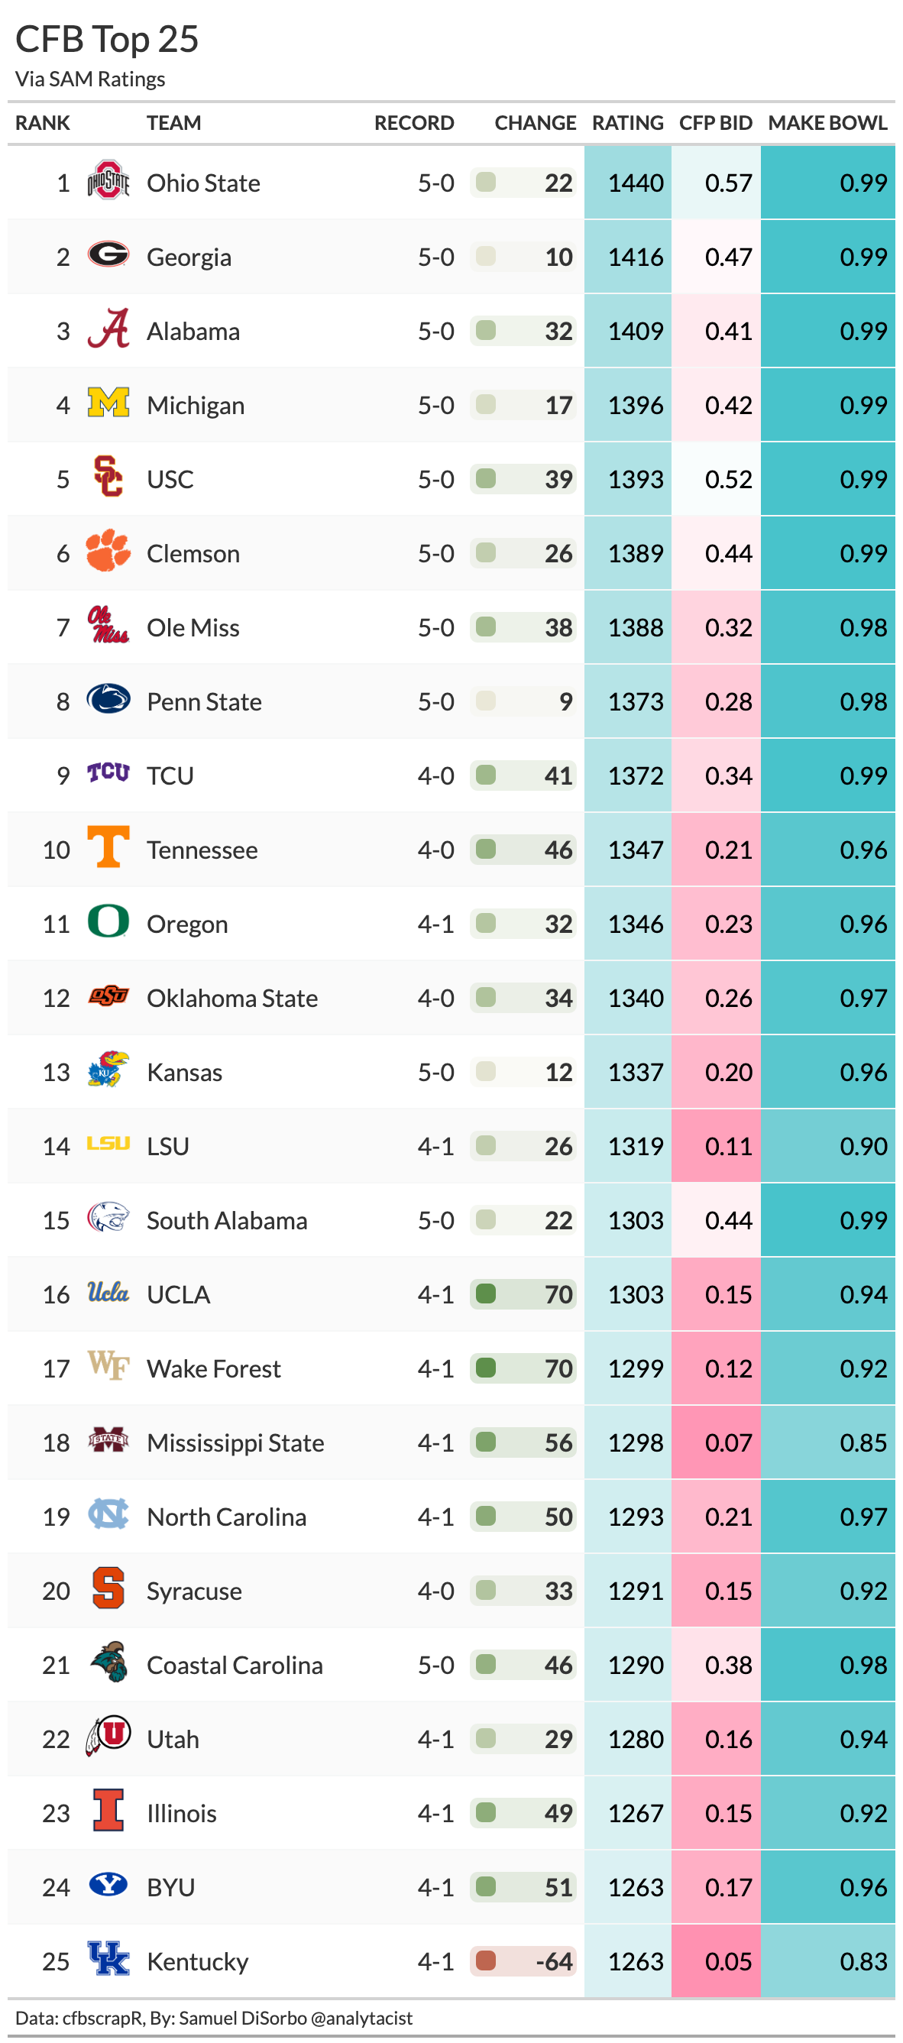
Task: Click the Clemson tiger paw logo
Action: 108,551
